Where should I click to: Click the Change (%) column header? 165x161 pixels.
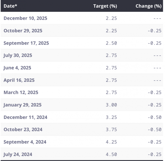[148, 6]
